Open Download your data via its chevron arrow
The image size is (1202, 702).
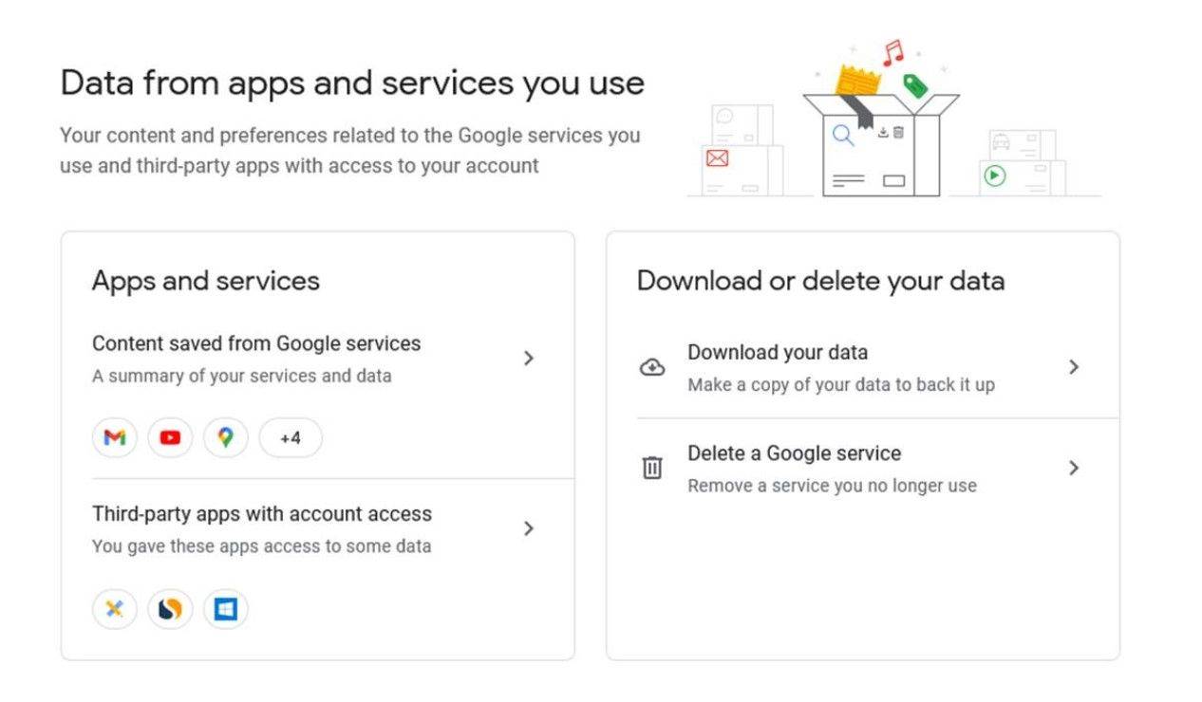[x=1074, y=366]
